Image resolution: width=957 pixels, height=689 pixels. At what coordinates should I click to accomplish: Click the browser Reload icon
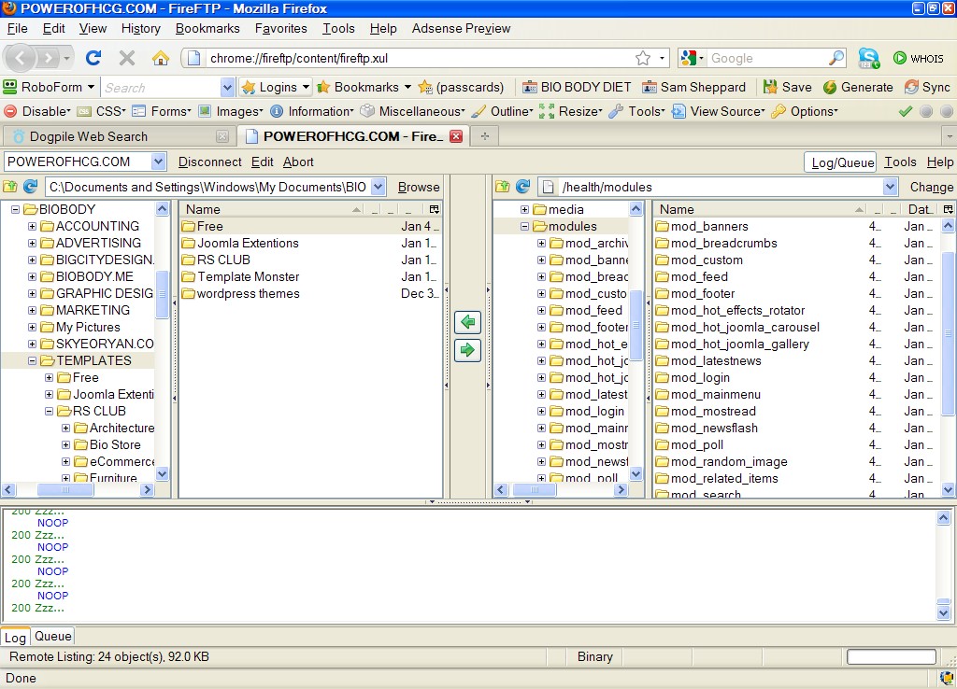pyautogui.click(x=93, y=58)
